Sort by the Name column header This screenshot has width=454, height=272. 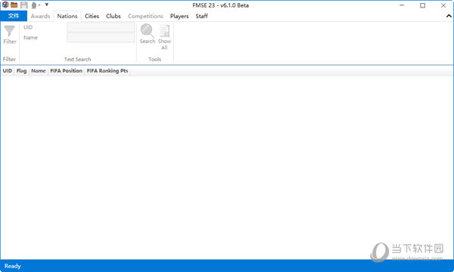click(x=39, y=71)
